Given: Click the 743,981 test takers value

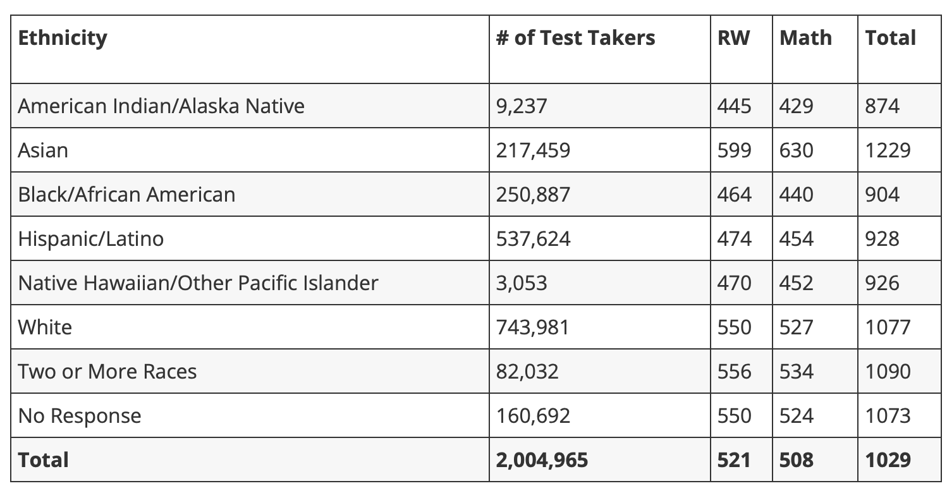Looking at the screenshot, I should [532, 327].
